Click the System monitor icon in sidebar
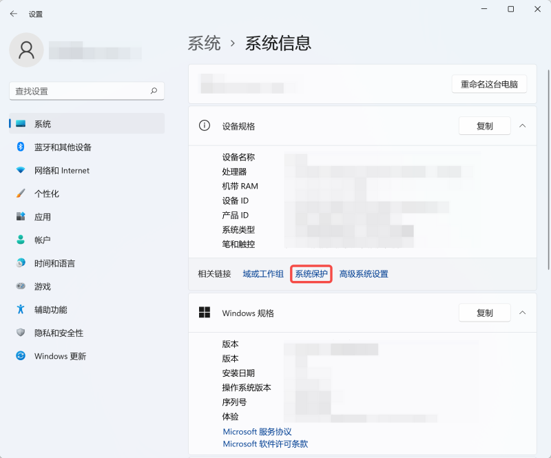 (x=21, y=124)
